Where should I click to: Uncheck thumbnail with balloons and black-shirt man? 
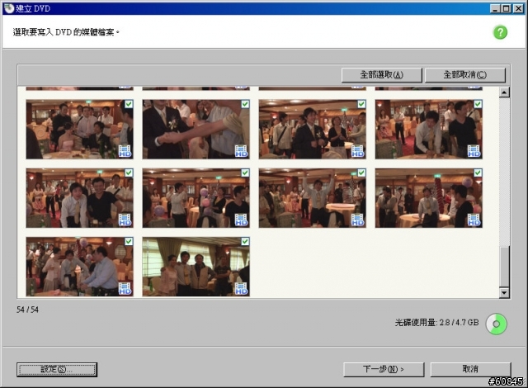coord(245,173)
